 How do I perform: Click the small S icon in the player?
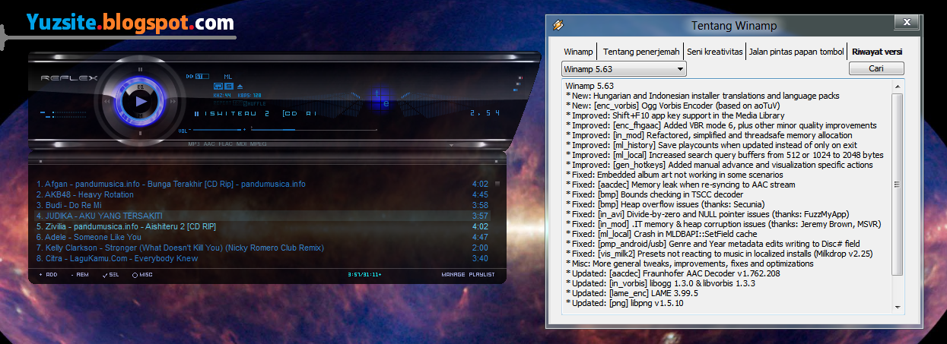coord(229,86)
